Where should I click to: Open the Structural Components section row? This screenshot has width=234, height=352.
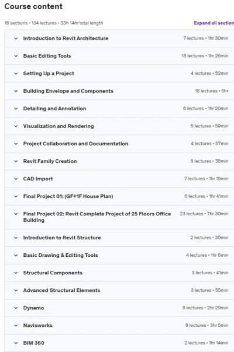[x=119, y=273]
